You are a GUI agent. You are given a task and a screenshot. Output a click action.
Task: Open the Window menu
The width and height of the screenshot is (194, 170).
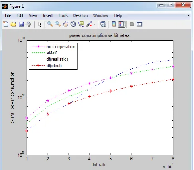point(100,15)
